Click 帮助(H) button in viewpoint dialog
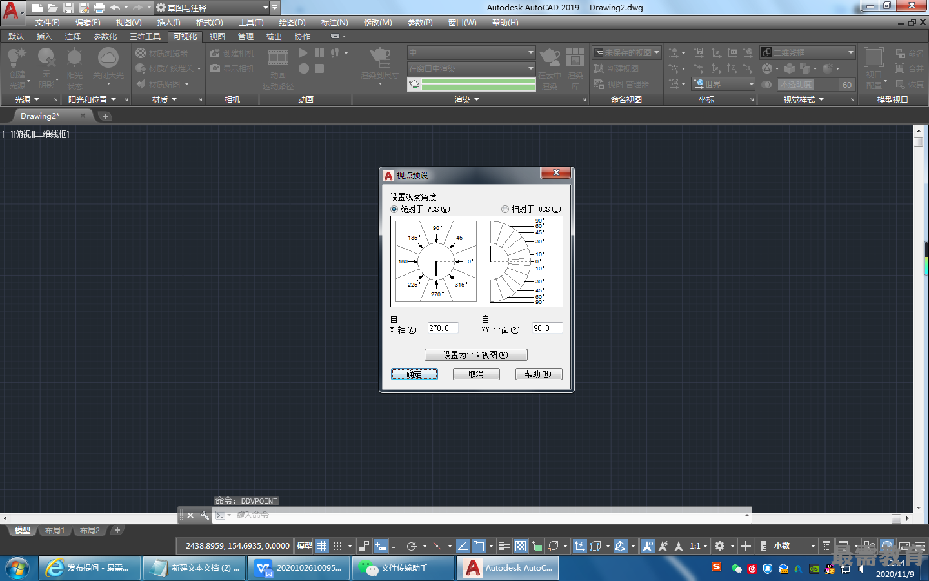Viewport: 929px width, 581px height. point(539,374)
